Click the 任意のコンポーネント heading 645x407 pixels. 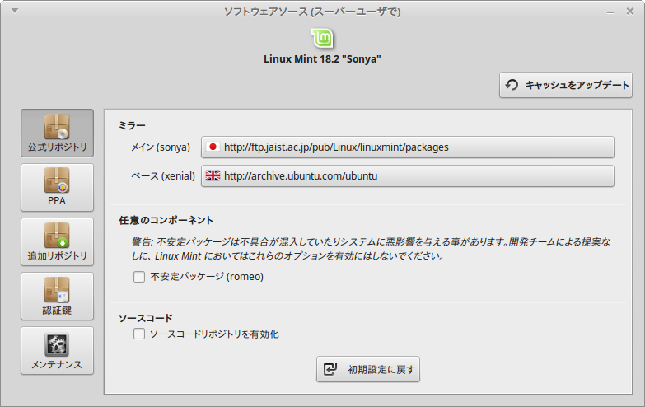point(166,220)
